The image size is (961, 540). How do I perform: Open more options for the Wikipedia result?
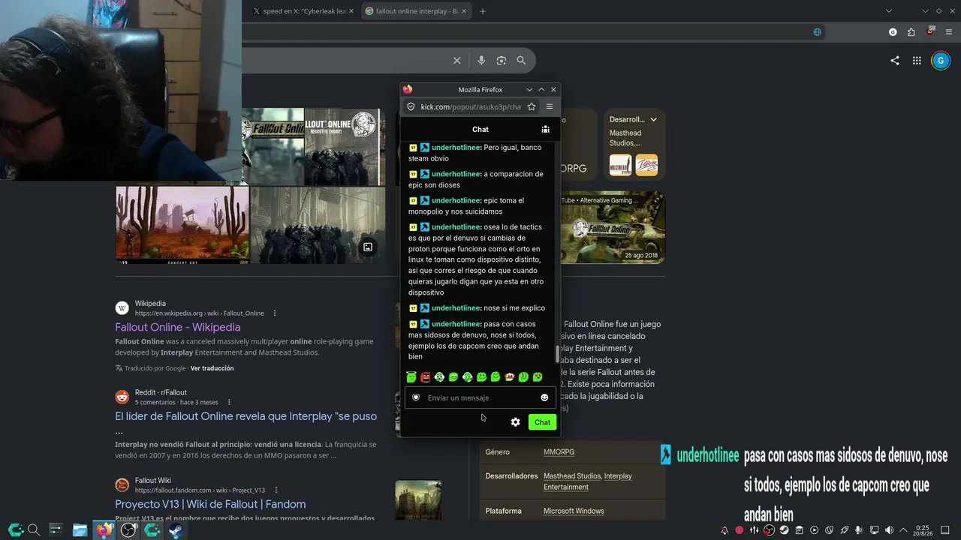[x=275, y=313]
